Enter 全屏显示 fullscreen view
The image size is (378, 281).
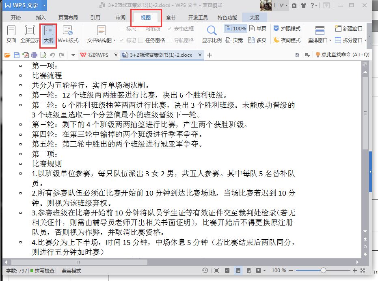click(30, 34)
